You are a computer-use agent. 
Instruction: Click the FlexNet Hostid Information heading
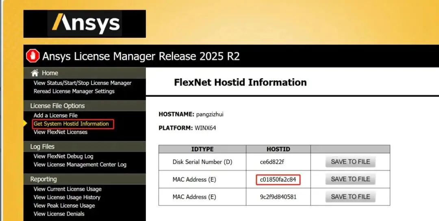(240, 82)
